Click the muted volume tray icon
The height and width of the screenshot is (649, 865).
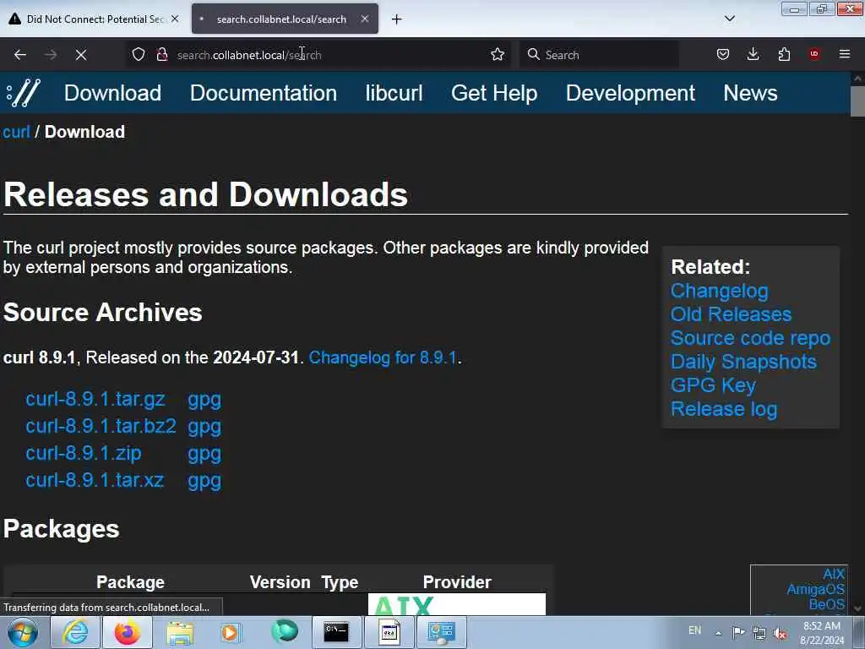780,633
